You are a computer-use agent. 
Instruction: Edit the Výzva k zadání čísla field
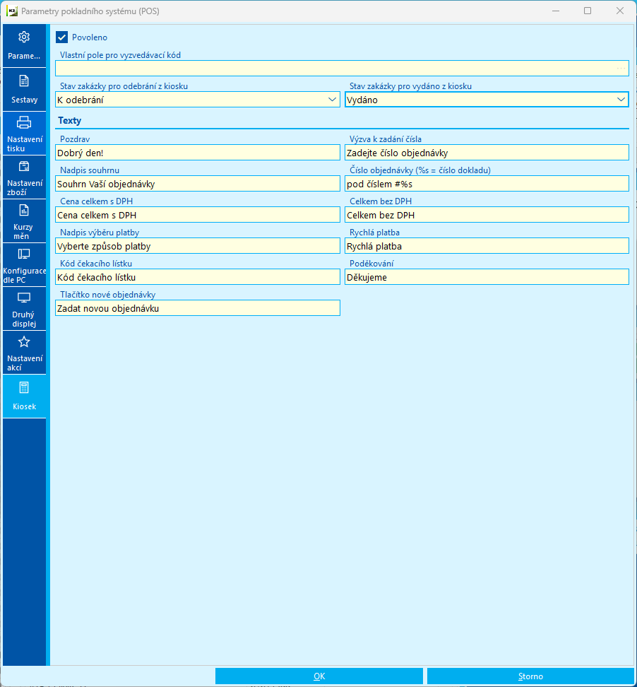point(487,153)
